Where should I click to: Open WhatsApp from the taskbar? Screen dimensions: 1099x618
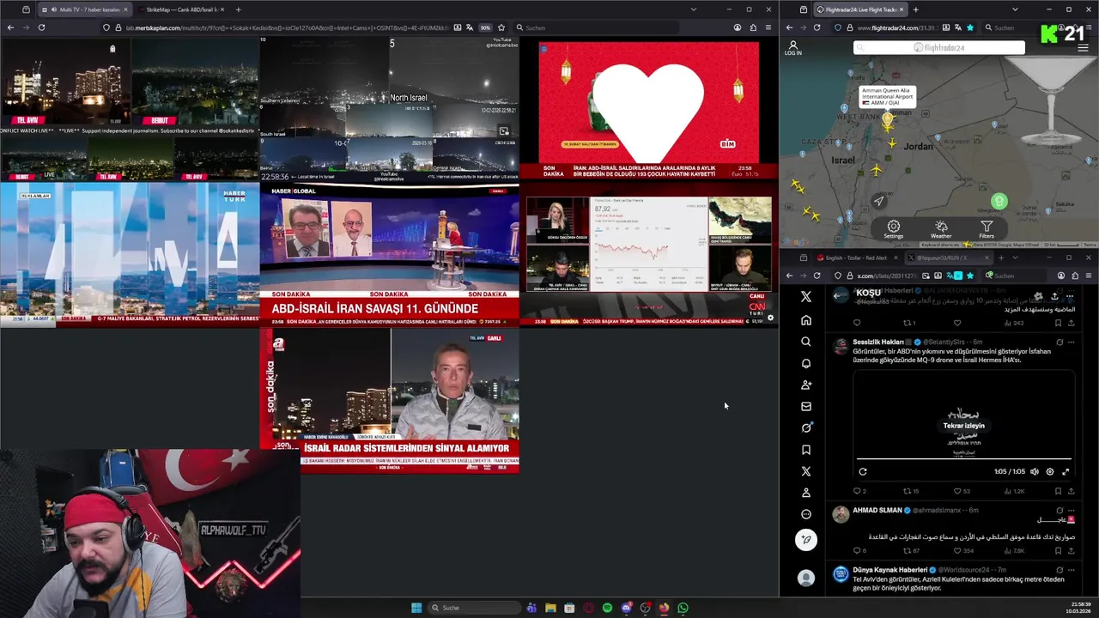pos(683,608)
